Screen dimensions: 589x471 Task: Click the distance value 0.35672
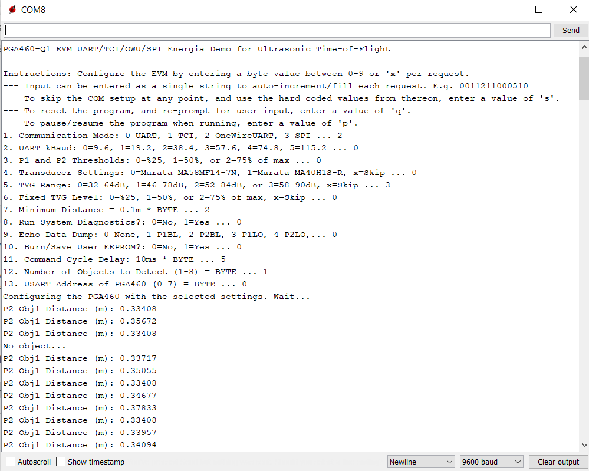coord(138,321)
